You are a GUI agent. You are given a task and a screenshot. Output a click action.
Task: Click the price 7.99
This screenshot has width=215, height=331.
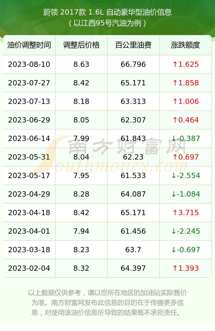(x=81, y=139)
